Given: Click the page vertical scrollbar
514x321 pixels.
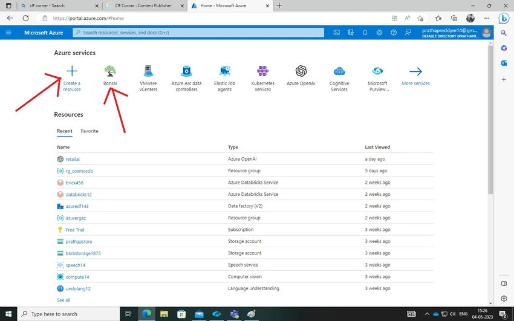Looking at the screenshot, I should (x=490, y=120).
